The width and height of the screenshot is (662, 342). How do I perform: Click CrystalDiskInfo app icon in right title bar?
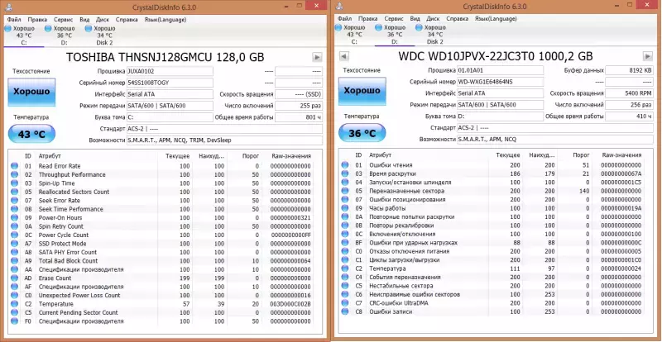tap(339, 7)
